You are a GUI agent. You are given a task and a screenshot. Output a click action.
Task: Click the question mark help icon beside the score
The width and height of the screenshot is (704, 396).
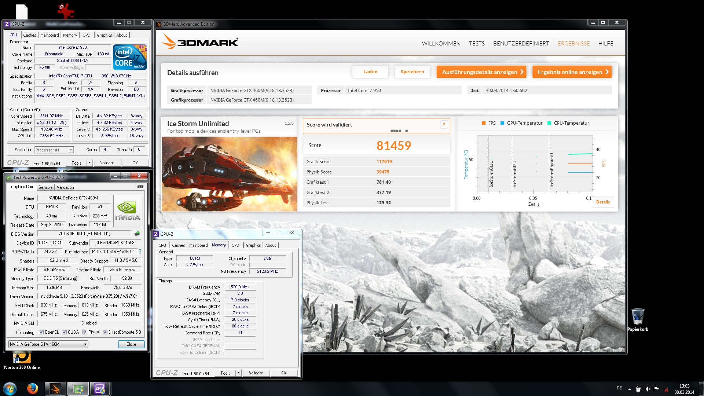(x=444, y=125)
